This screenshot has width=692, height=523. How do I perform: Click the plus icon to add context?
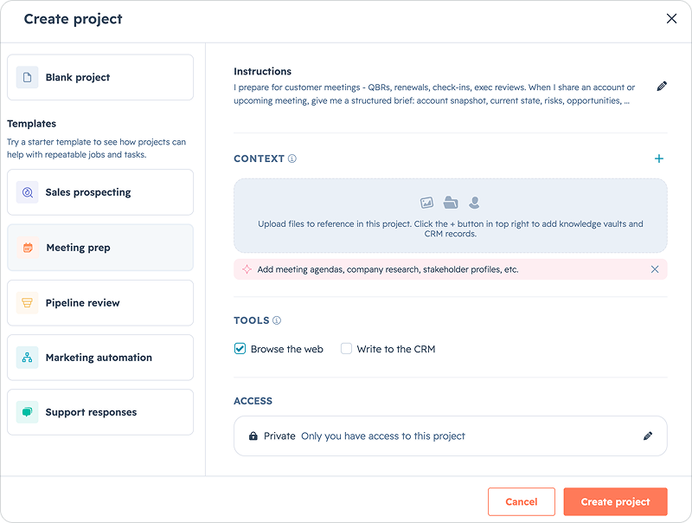click(659, 158)
